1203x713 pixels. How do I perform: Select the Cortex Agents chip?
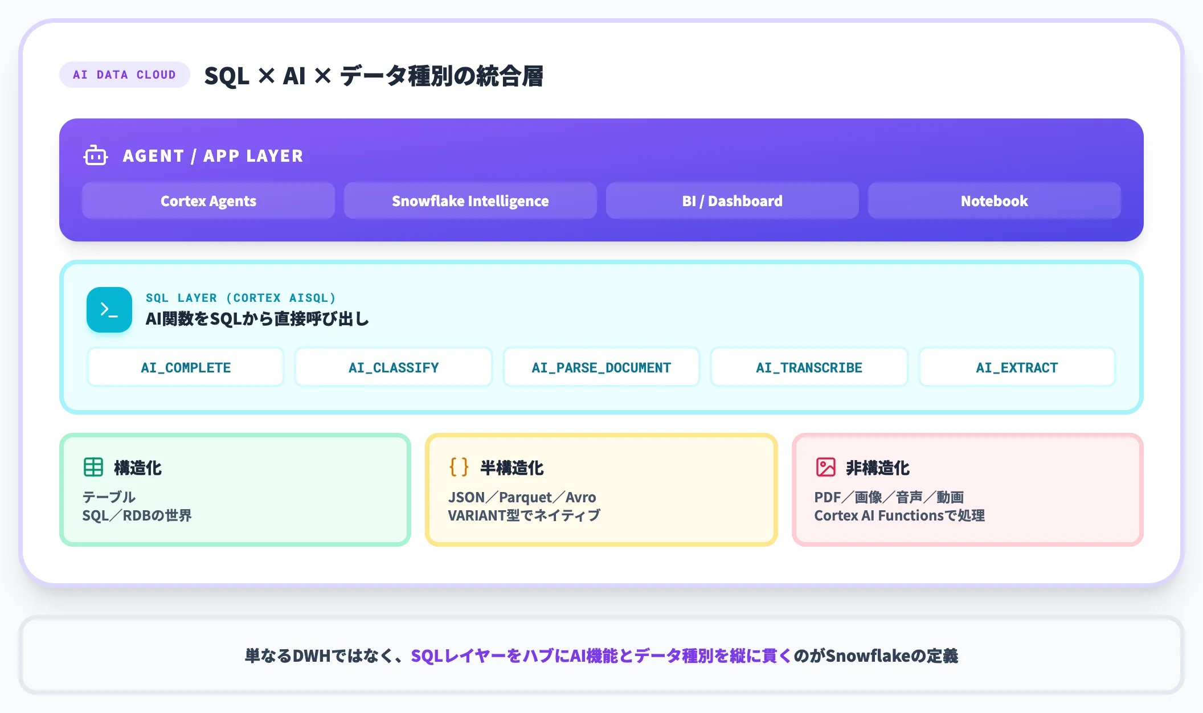click(x=208, y=200)
